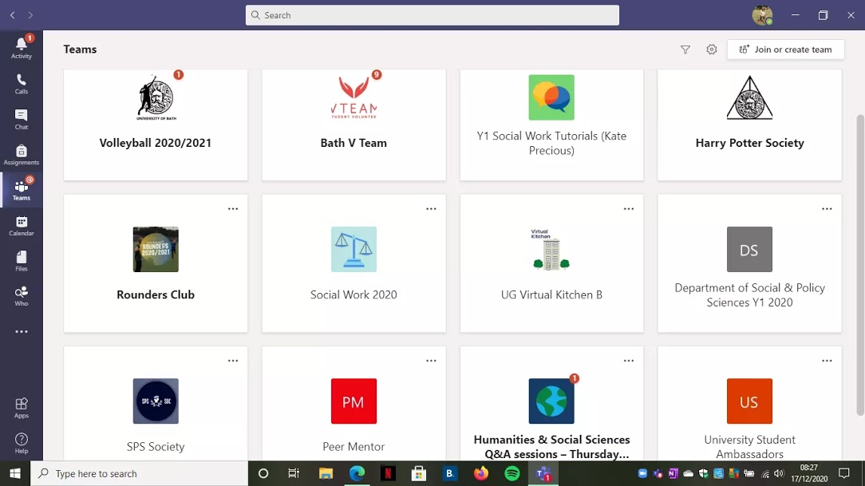This screenshot has width=865, height=486.
Task: Open more options for University Student Ambassadors
Action: 827,361
